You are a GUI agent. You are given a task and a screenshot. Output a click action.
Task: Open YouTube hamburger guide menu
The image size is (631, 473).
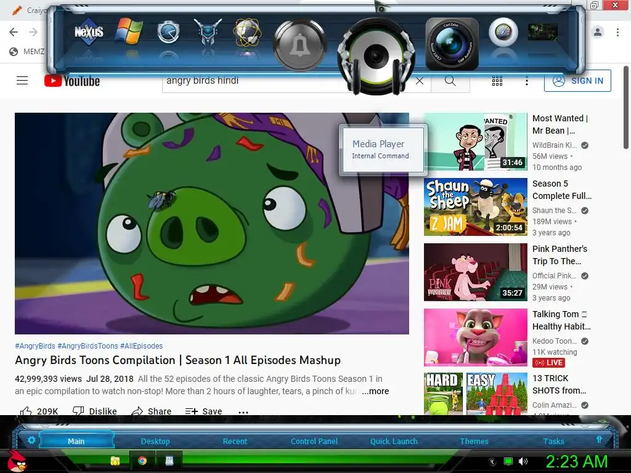coord(22,81)
